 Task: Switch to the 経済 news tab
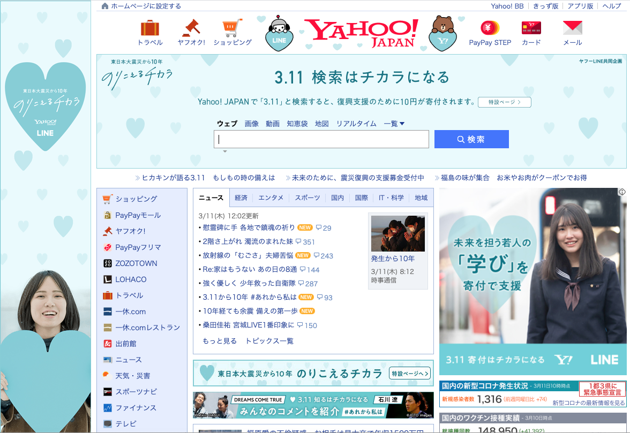click(241, 198)
